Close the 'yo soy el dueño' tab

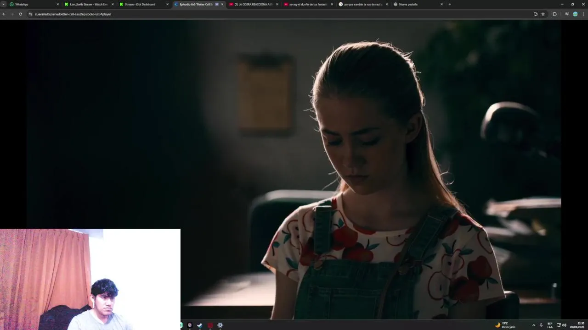(332, 4)
